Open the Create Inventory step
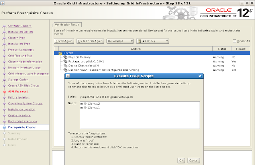This screenshot has width=255, height=165. click(19, 115)
